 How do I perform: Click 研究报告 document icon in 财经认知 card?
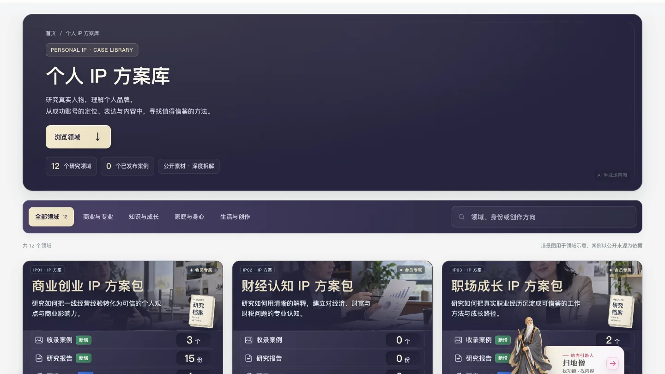[x=248, y=358]
